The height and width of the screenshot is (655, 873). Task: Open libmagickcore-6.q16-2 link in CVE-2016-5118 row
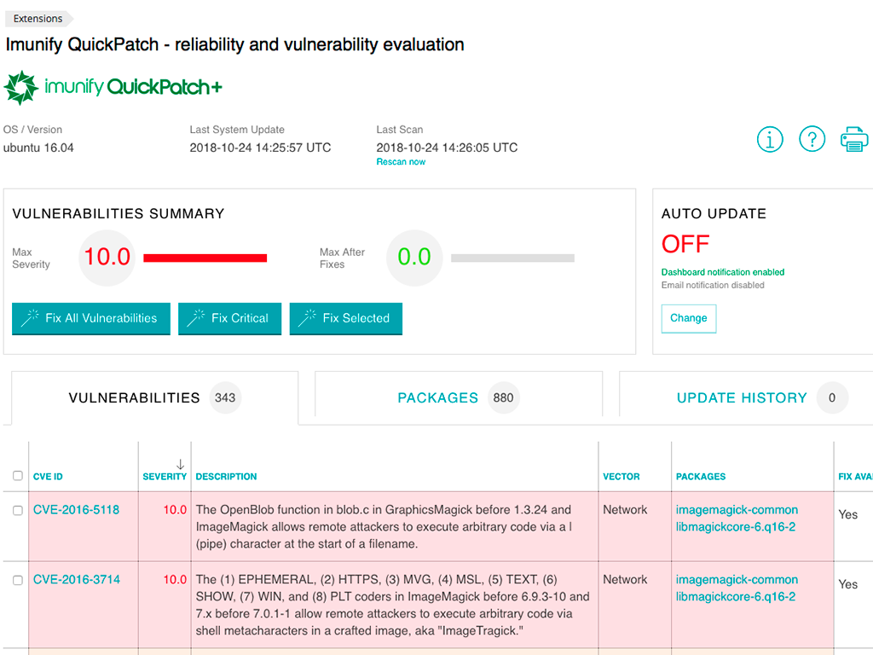click(736, 527)
